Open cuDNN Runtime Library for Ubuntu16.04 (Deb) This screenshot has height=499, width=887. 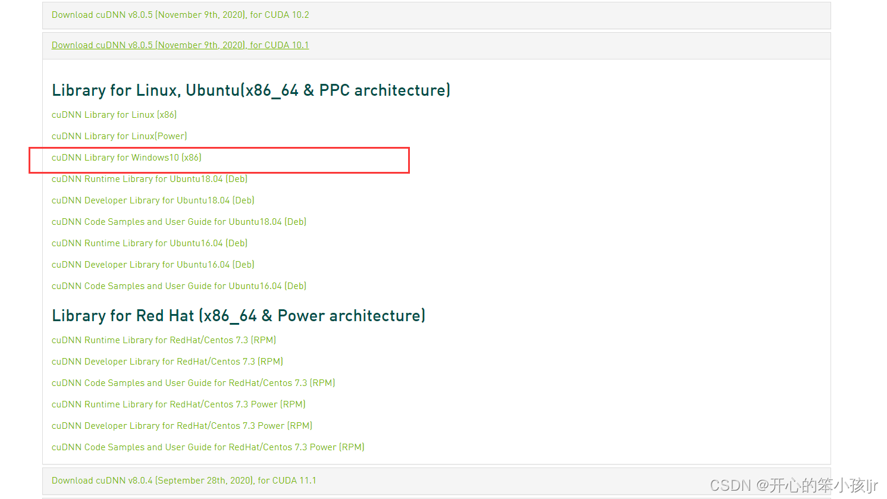point(149,243)
